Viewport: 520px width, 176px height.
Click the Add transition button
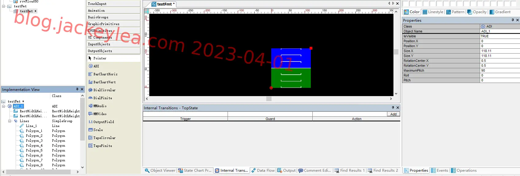[x=393, y=114]
